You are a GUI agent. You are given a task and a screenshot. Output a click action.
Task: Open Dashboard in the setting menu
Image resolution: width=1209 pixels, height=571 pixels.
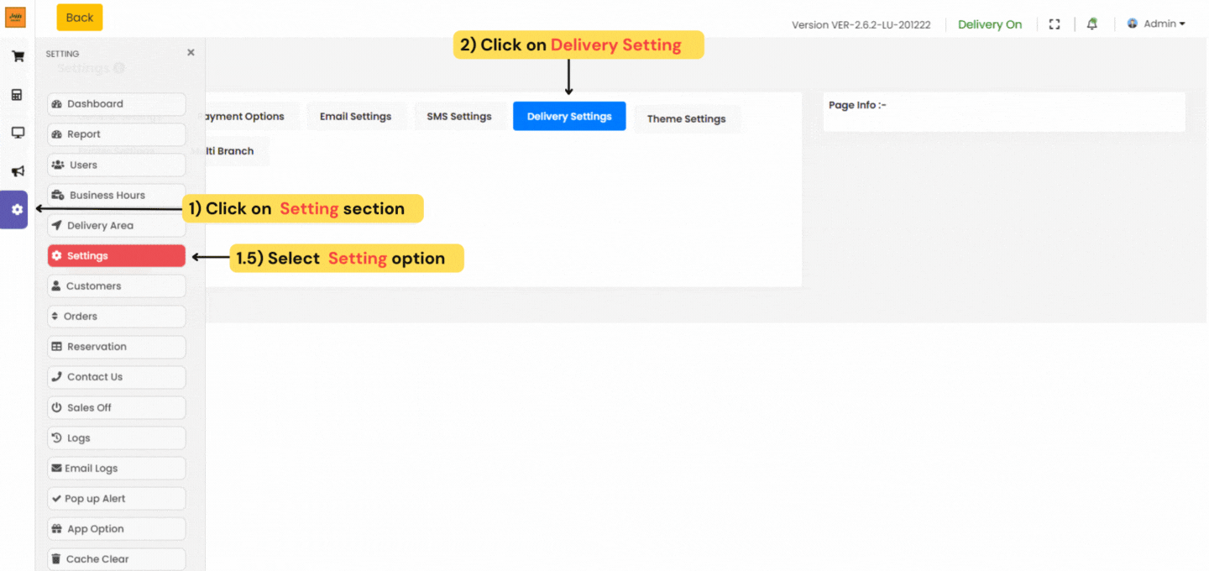click(117, 104)
